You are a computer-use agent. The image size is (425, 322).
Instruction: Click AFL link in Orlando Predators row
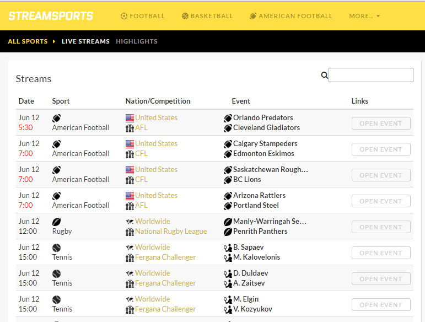(x=142, y=128)
